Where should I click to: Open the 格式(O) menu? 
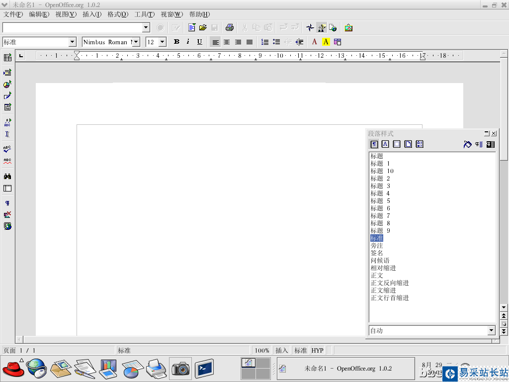pos(118,14)
